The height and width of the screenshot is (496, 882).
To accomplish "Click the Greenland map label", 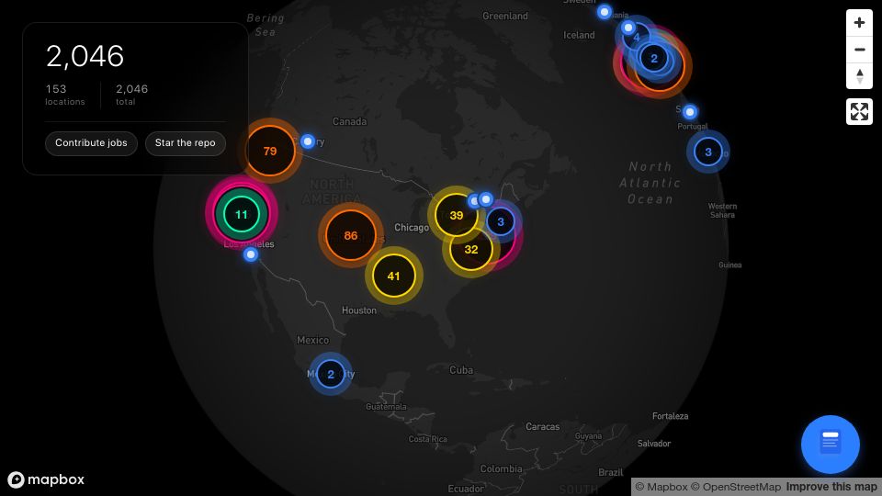I will 505,16.
